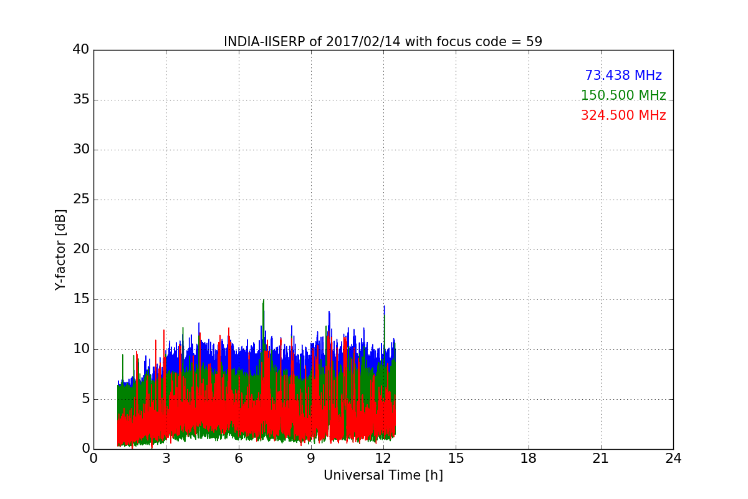Click the 3 hour tick on time axis

click(166, 458)
